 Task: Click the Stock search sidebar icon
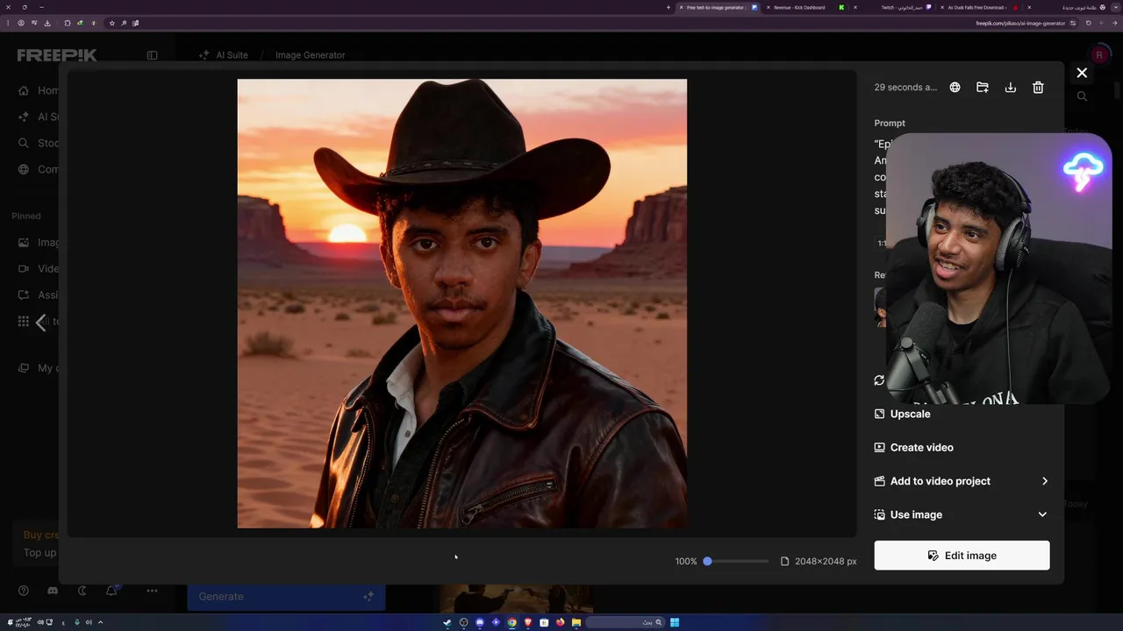click(24, 143)
